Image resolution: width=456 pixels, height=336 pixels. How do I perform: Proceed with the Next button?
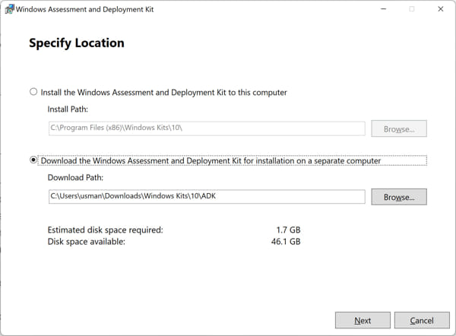coord(363,320)
